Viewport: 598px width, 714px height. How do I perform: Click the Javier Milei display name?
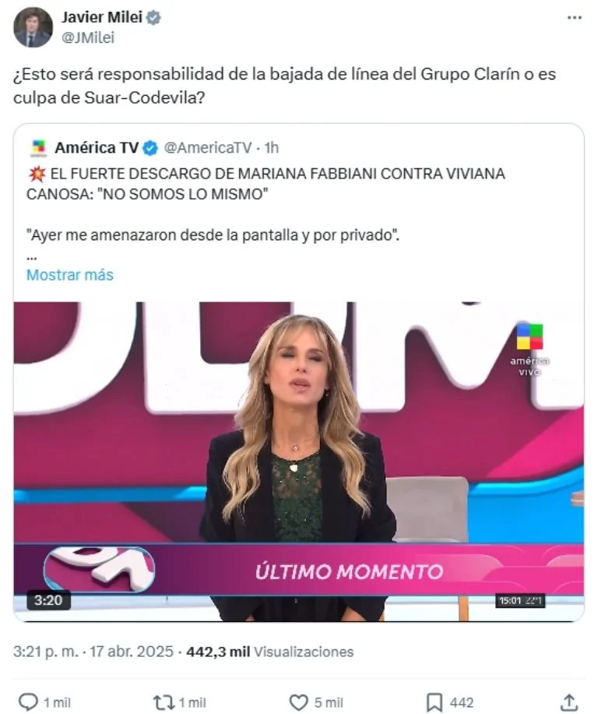click(102, 17)
